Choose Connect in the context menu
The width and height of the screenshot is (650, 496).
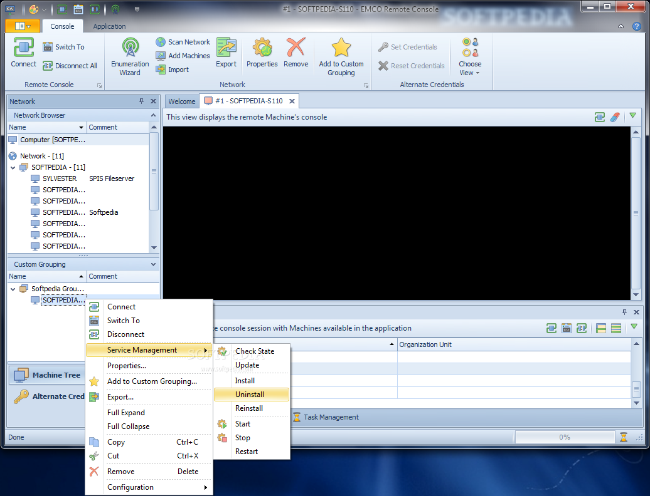pos(149,306)
